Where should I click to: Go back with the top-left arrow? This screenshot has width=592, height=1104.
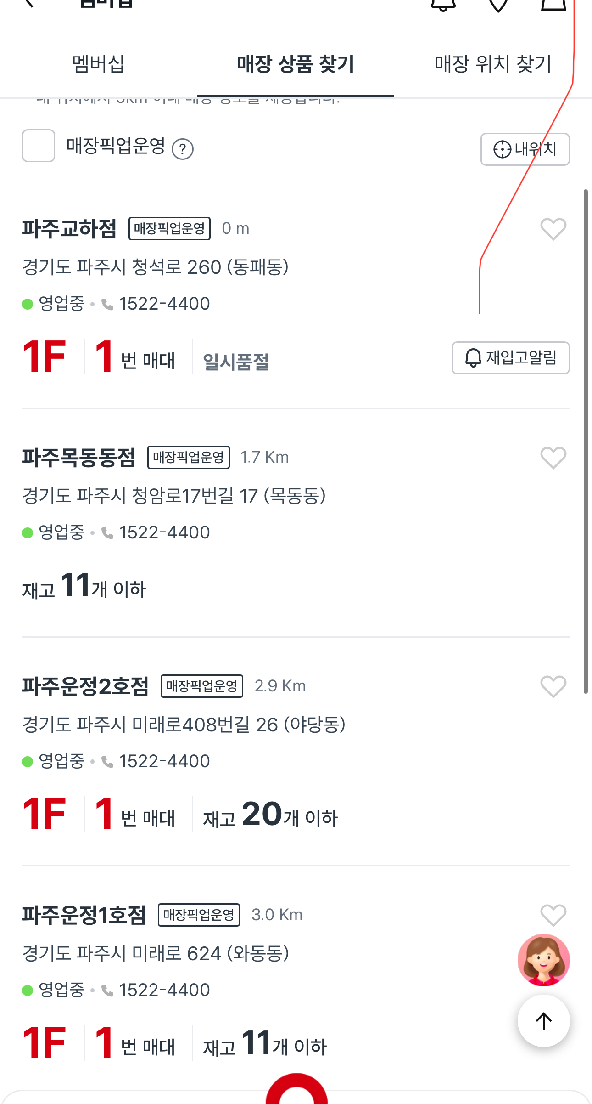click(x=28, y=3)
